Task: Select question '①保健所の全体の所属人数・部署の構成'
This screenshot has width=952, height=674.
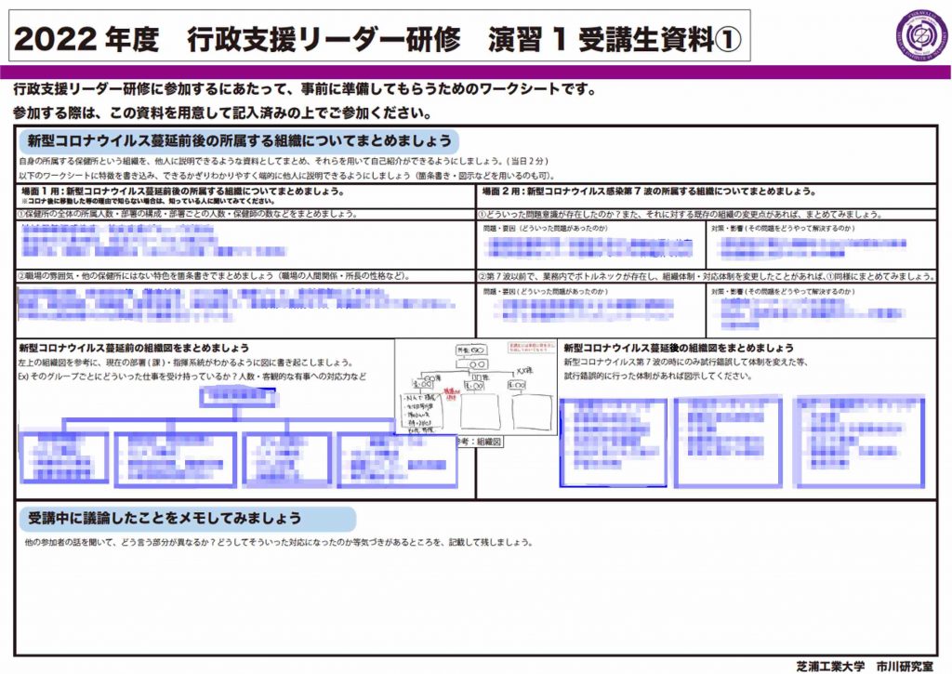Action: coord(187,214)
